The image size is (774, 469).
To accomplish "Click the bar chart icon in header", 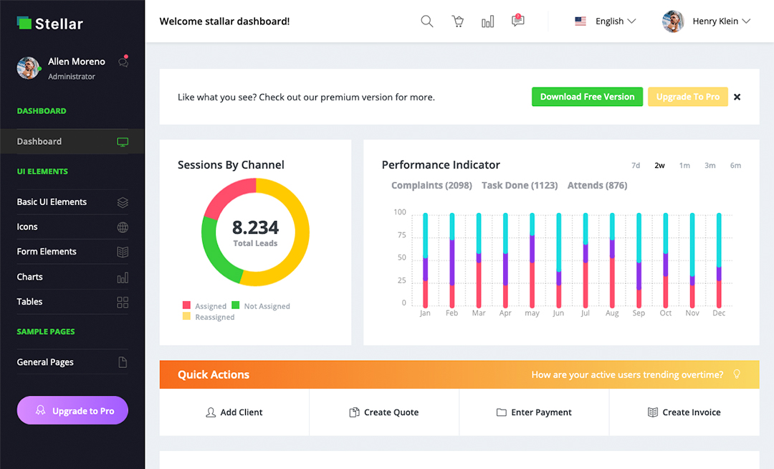I will 488,22.
